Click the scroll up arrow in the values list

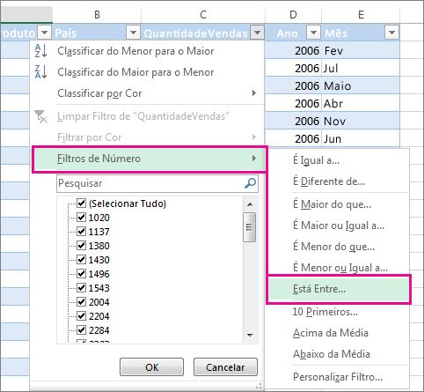[x=250, y=204]
